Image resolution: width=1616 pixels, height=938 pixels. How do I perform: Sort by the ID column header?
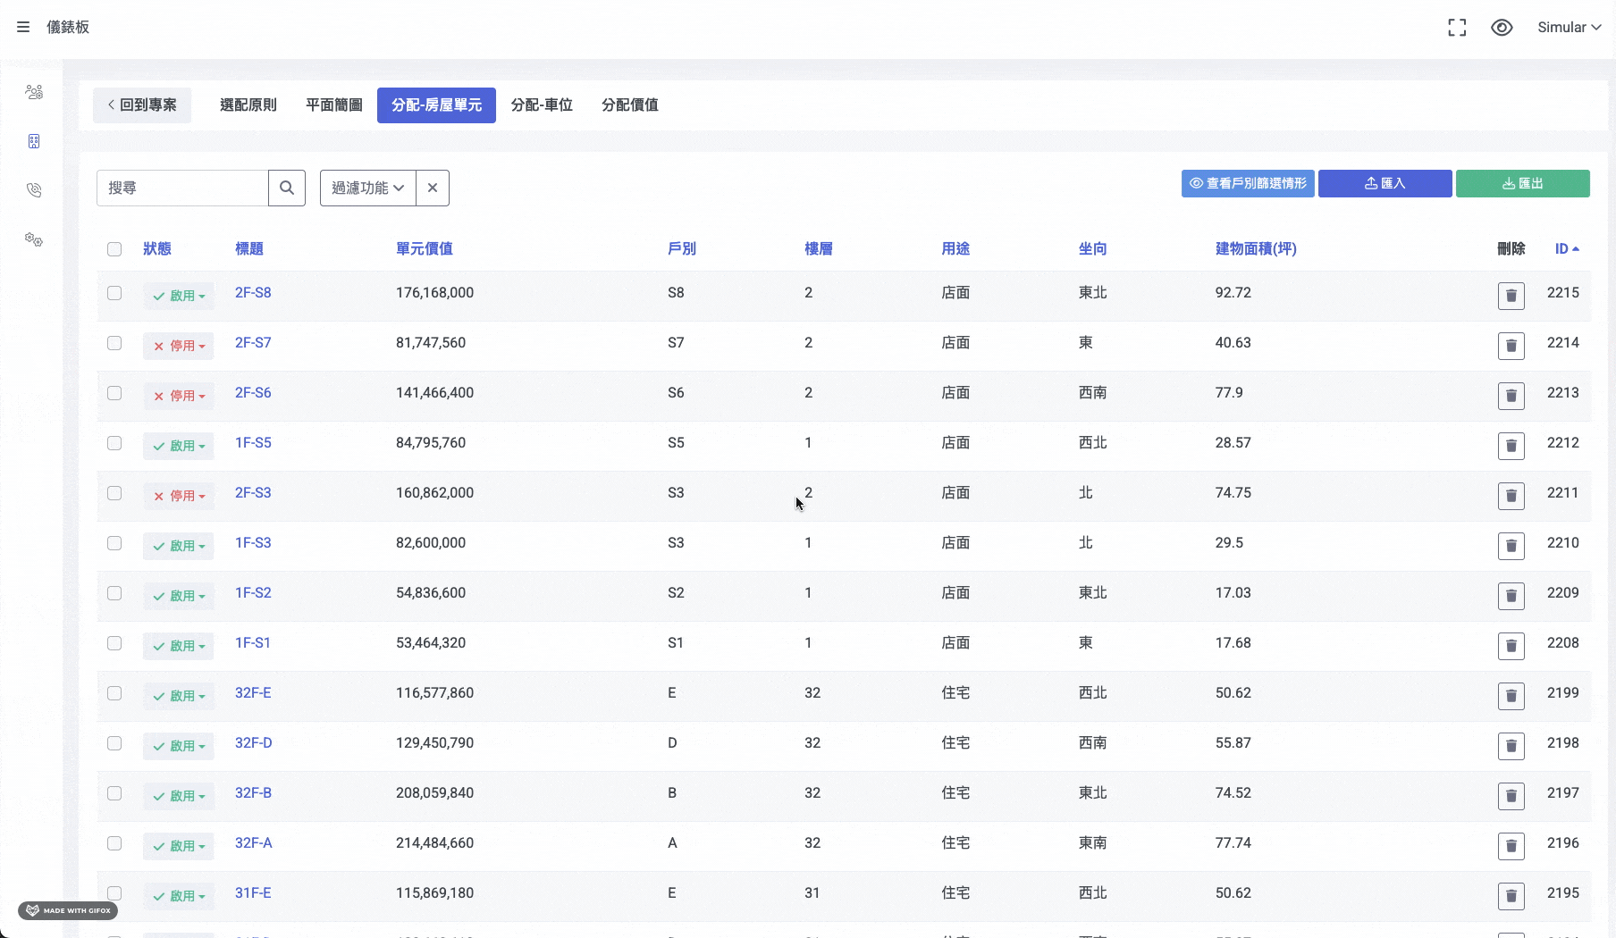click(x=1567, y=249)
